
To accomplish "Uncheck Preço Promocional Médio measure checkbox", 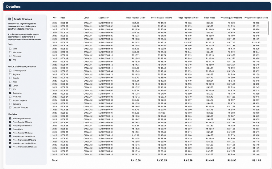I will point(10,137).
